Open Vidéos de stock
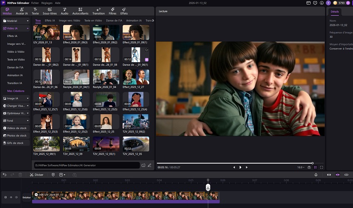The width and height of the screenshot is (353, 208). point(16,128)
